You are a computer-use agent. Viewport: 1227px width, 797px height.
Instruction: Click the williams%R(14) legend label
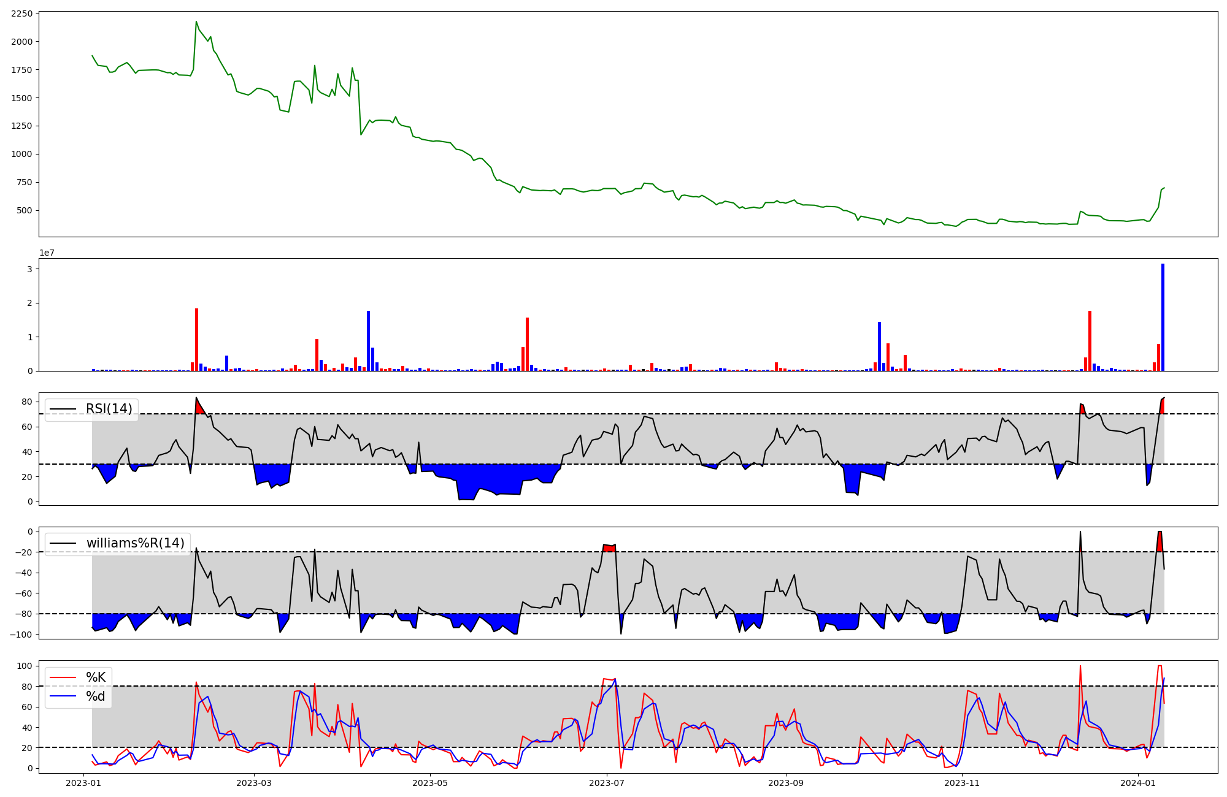pos(135,543)
